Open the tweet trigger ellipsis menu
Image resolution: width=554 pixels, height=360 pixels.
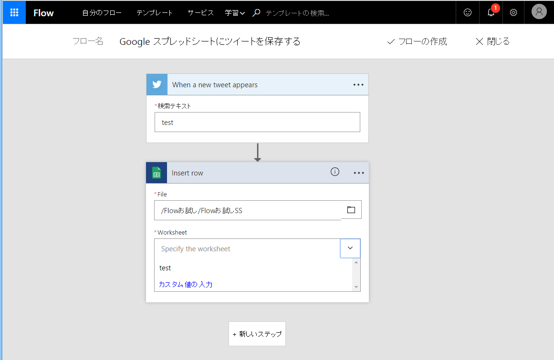point(358,85)
